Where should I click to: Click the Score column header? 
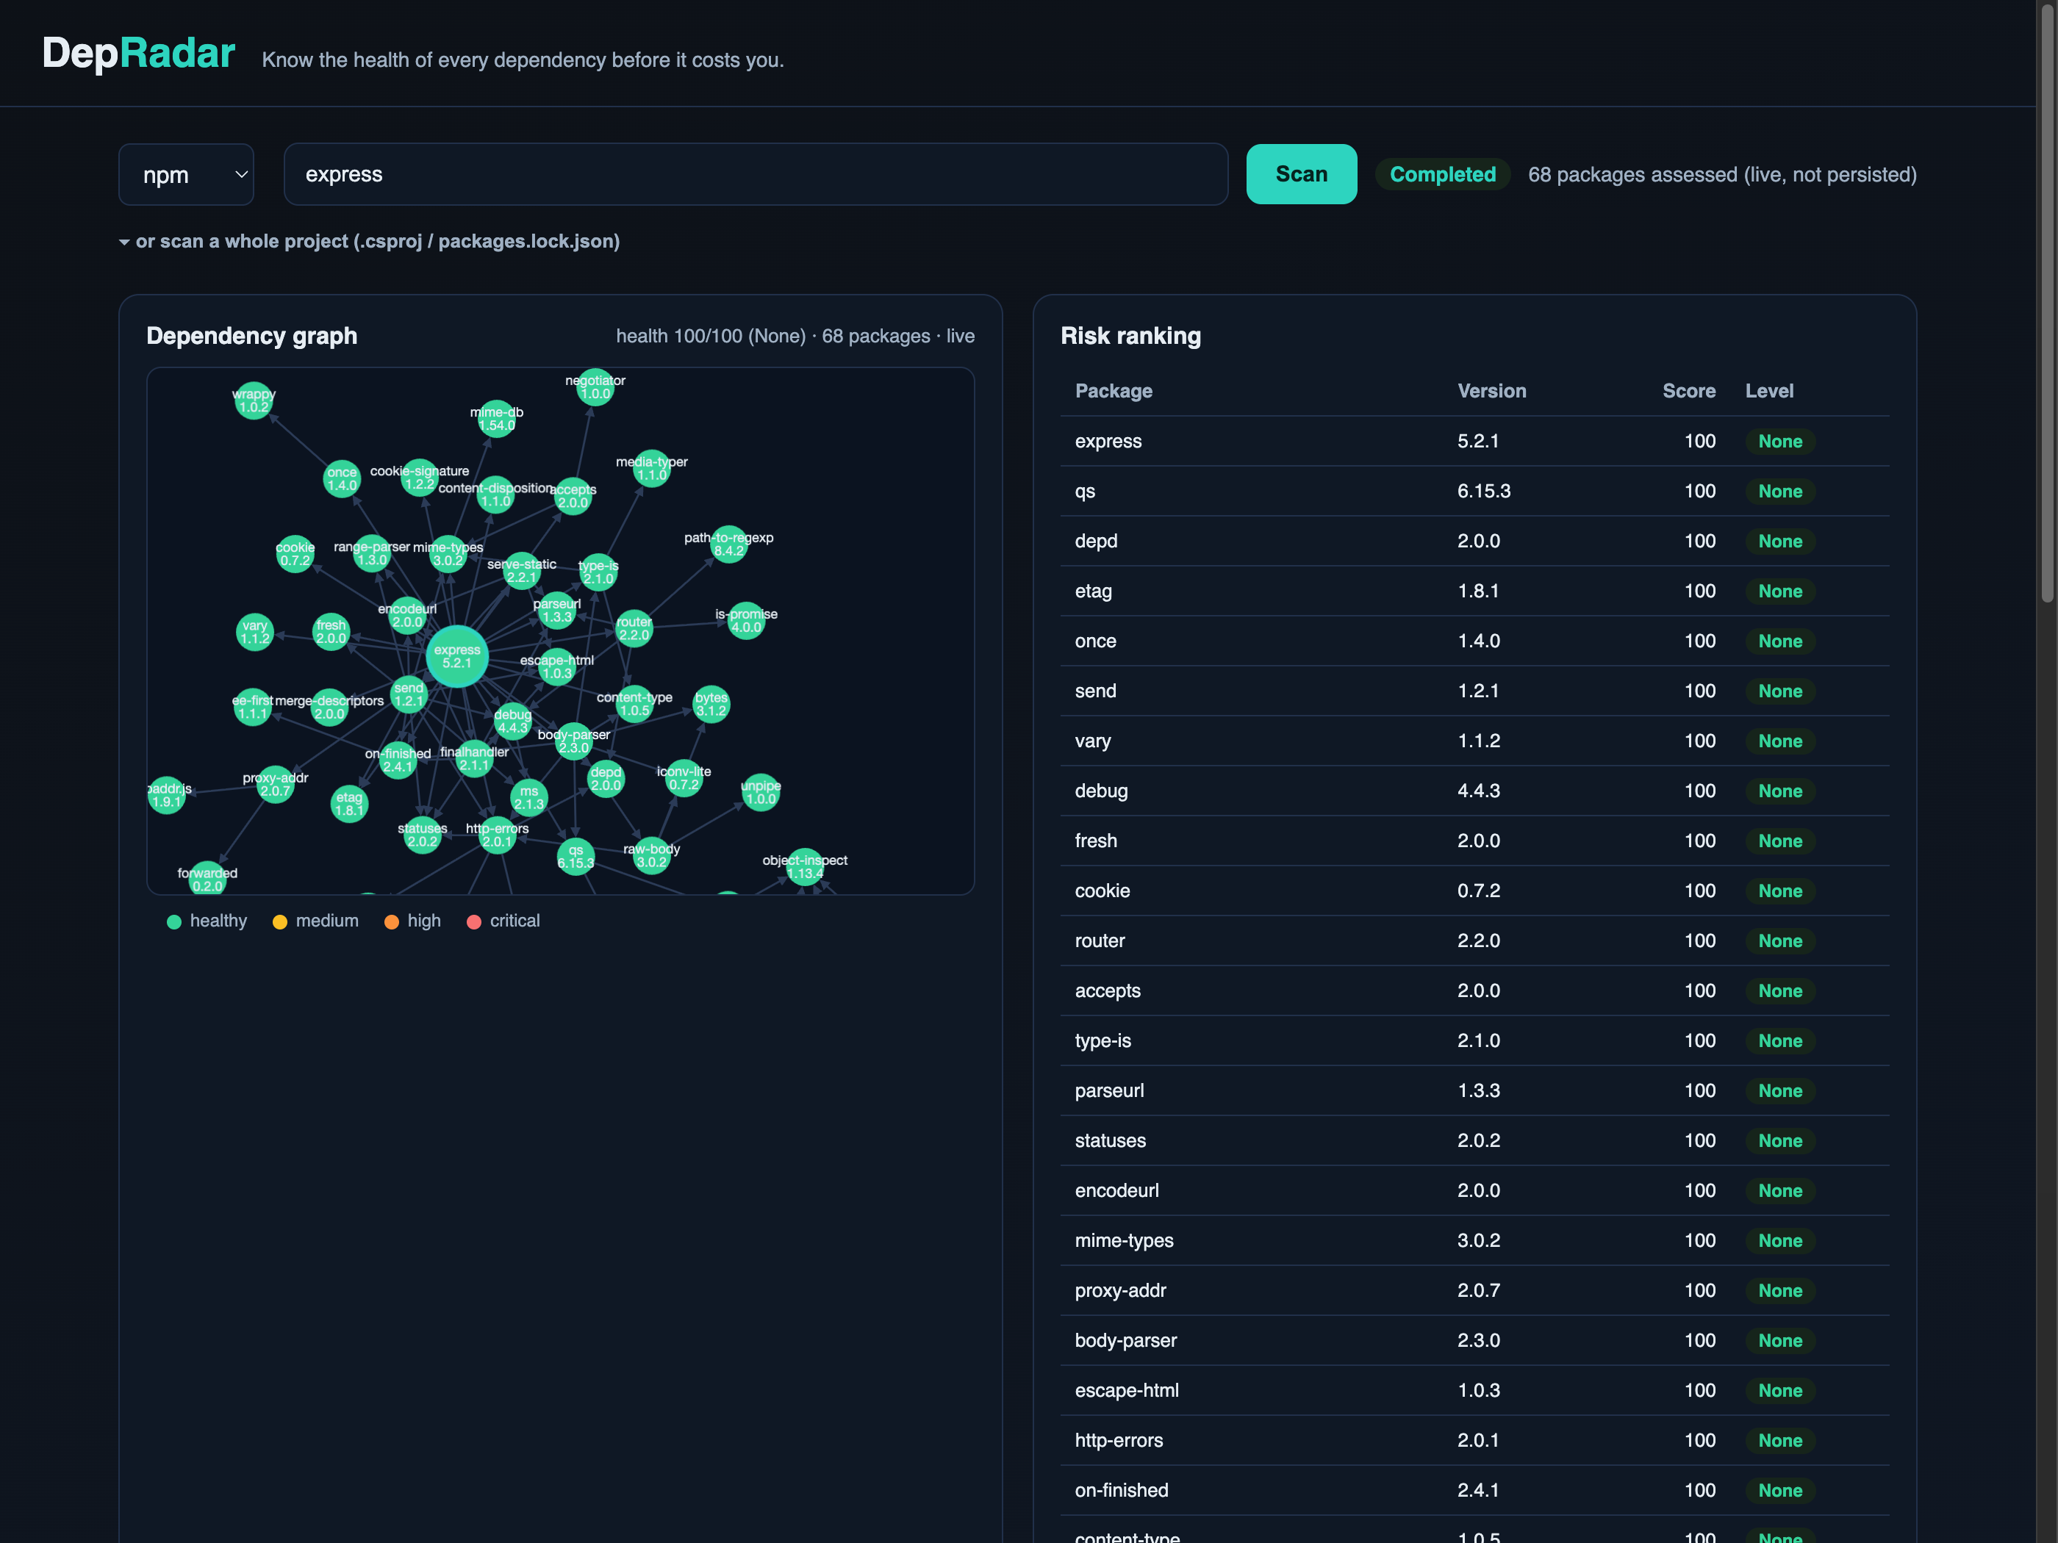point(1688,391)
